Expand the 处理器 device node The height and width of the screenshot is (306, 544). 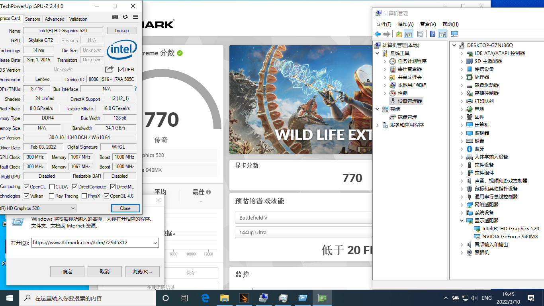click(462, 77)
